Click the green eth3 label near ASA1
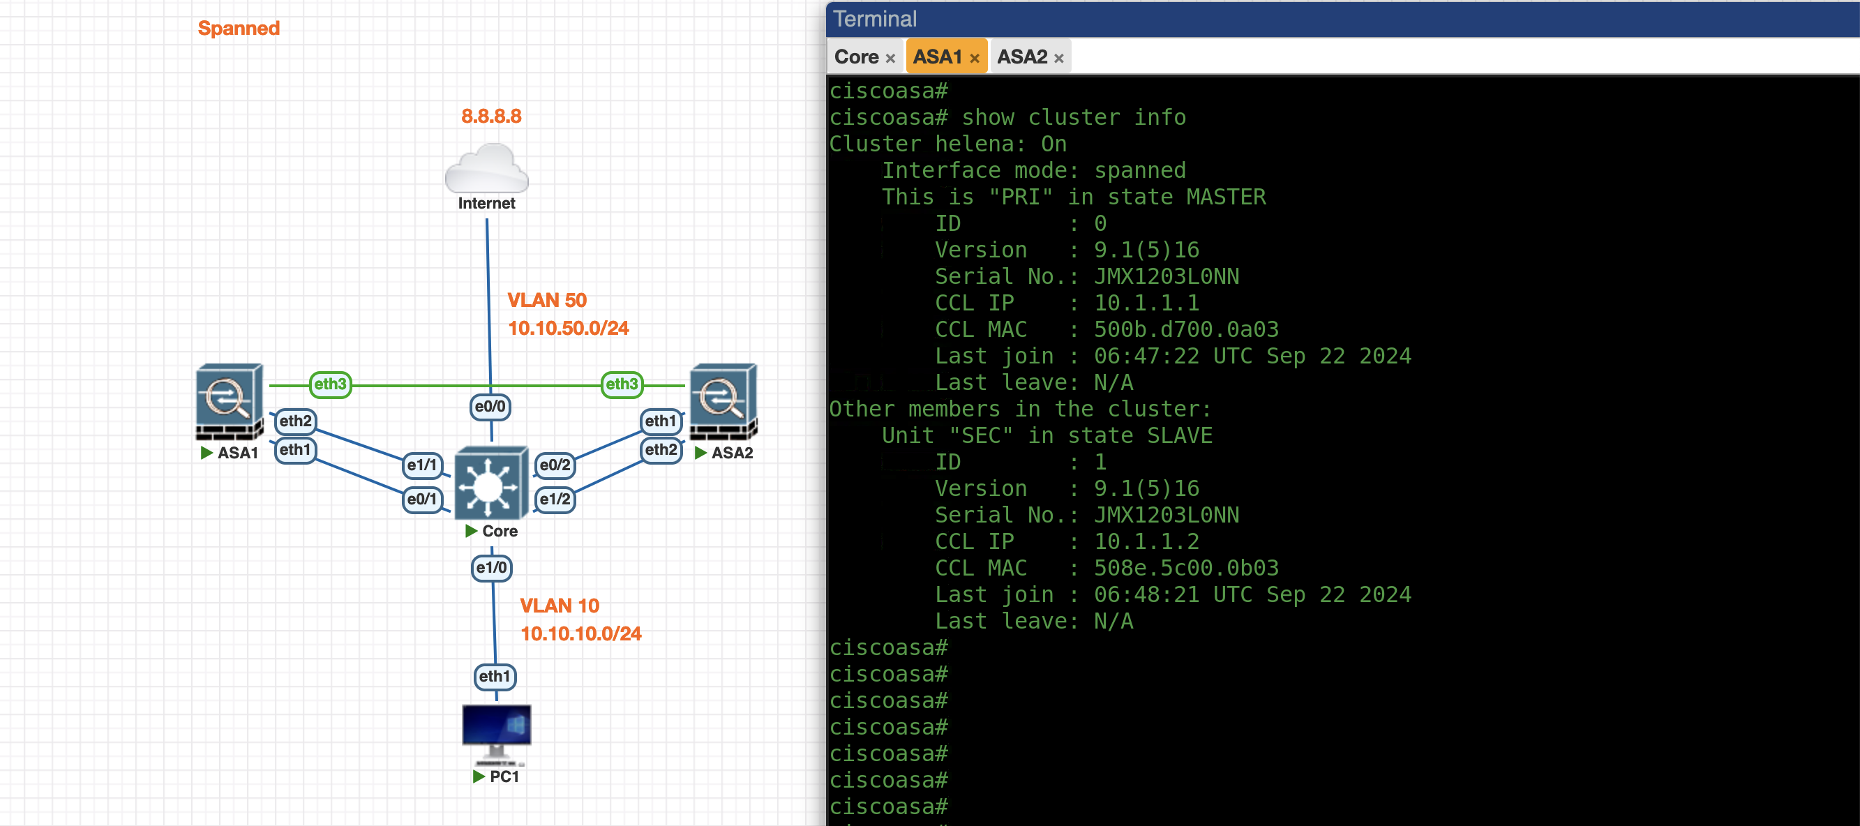Screen dimensions: 1860x826 pos(330,384)
